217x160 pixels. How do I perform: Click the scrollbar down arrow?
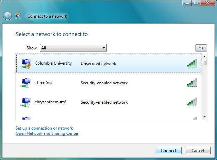pos(205,117)
